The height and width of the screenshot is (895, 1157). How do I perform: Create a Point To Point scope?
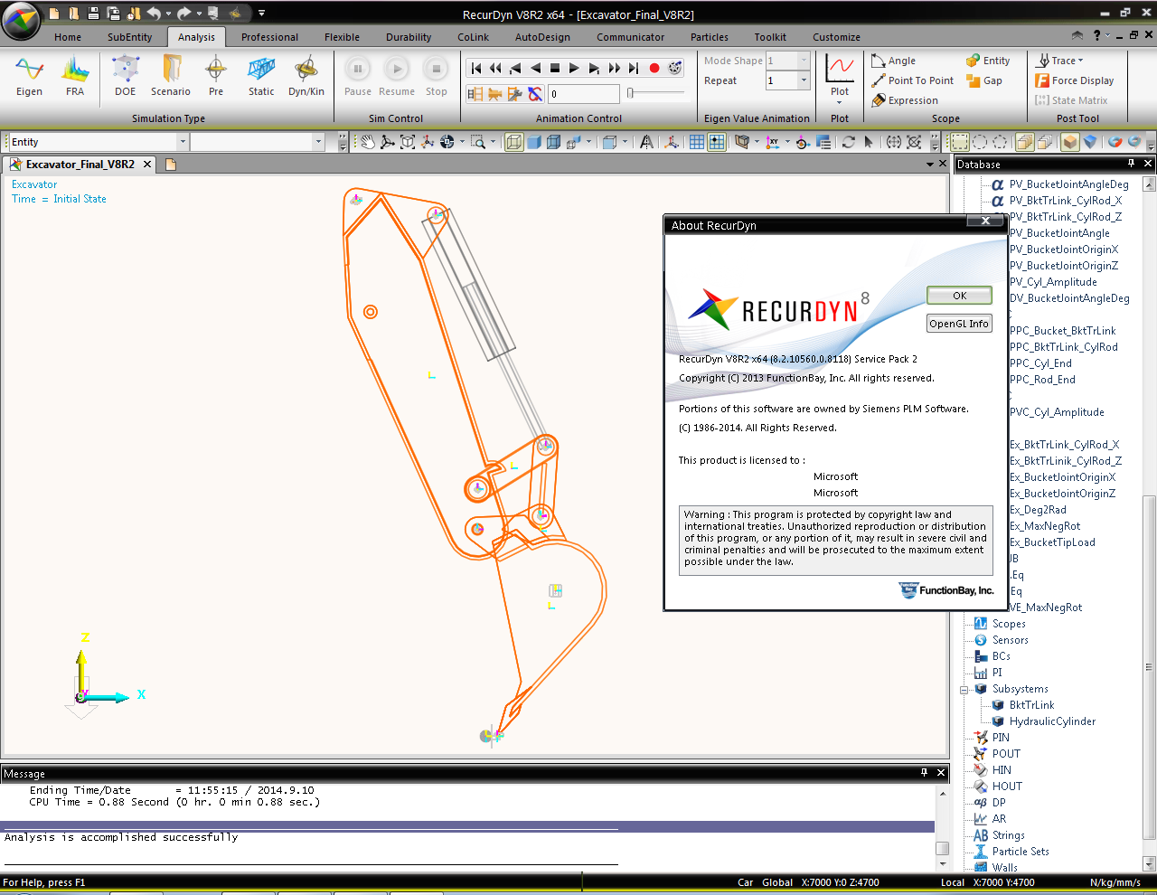913,80
